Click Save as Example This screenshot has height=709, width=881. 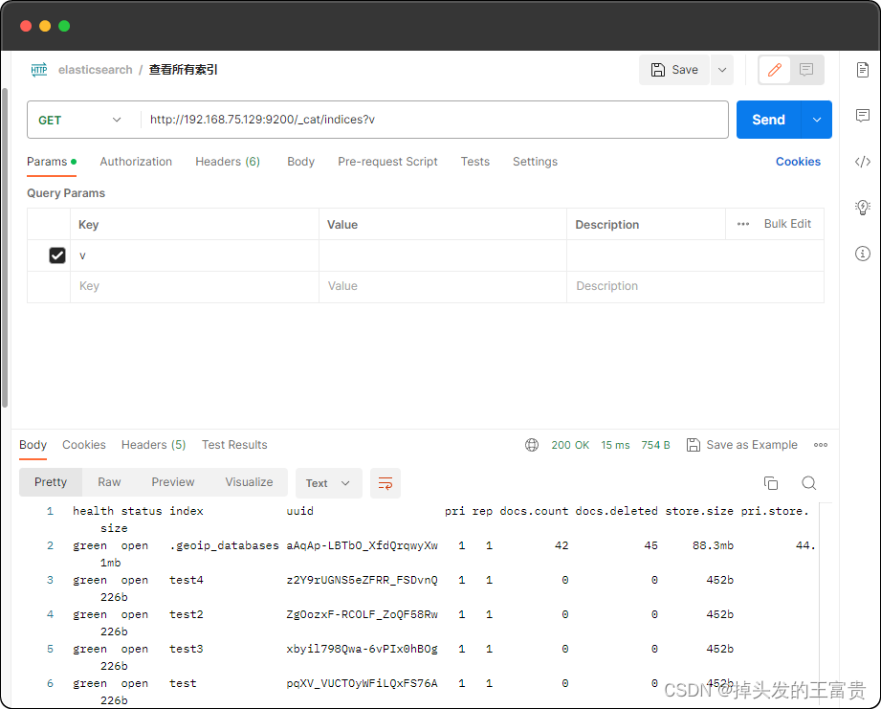pos(752,445)
